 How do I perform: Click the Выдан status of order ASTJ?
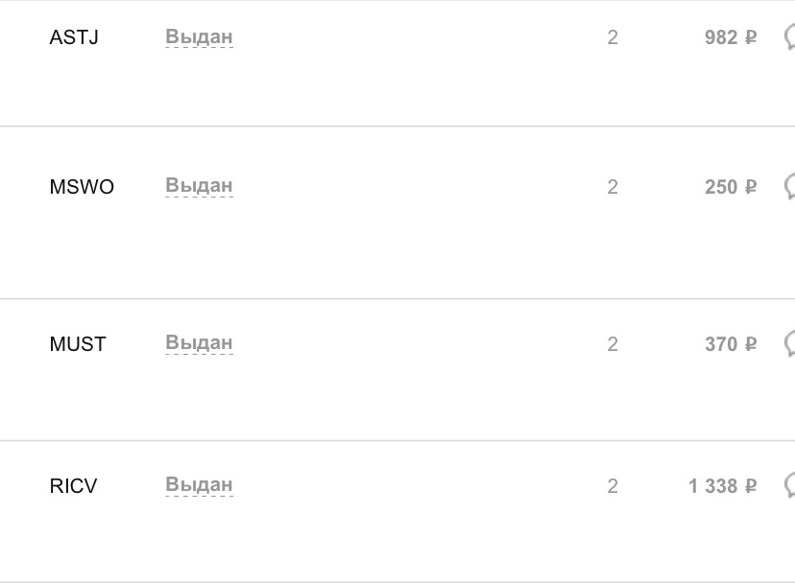(200, 37)
